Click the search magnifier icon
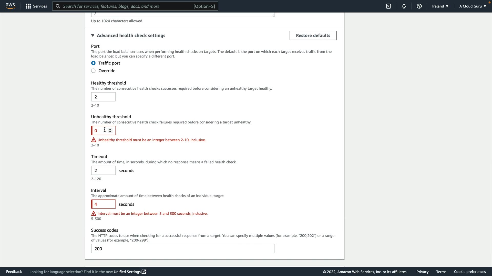This screenshot has height=276, width=492. click(x=58, y=6)
